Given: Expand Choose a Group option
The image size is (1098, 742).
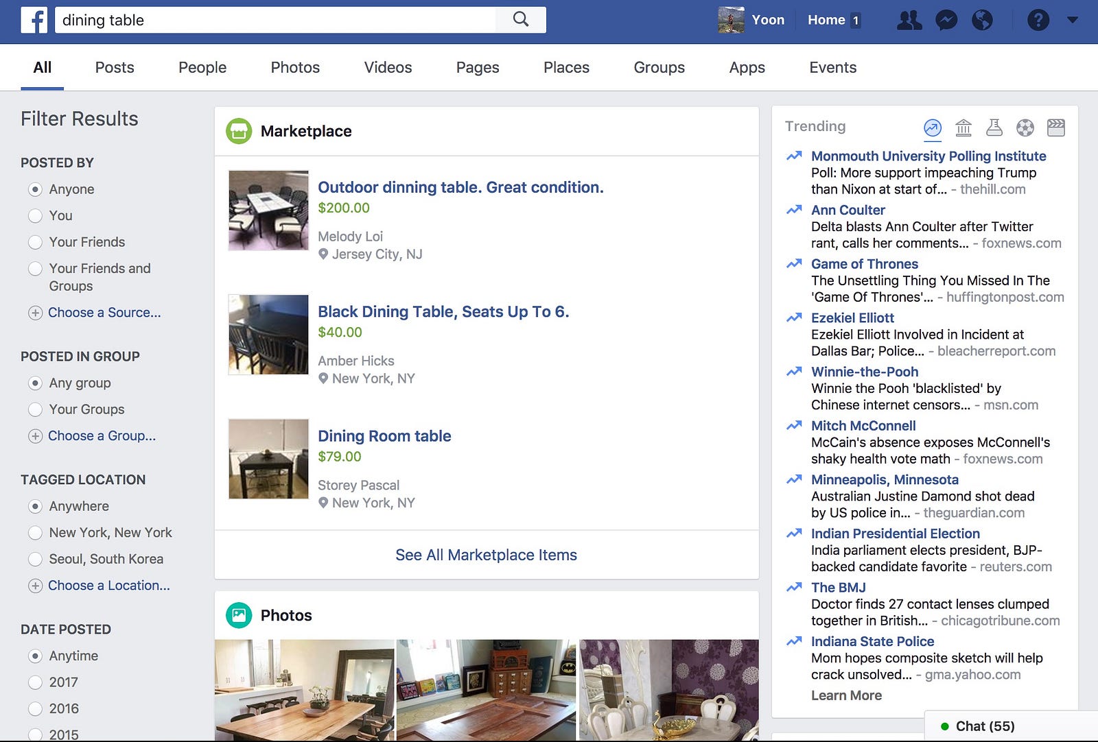Looking at the screenshot, I should [x=102, y=436].
